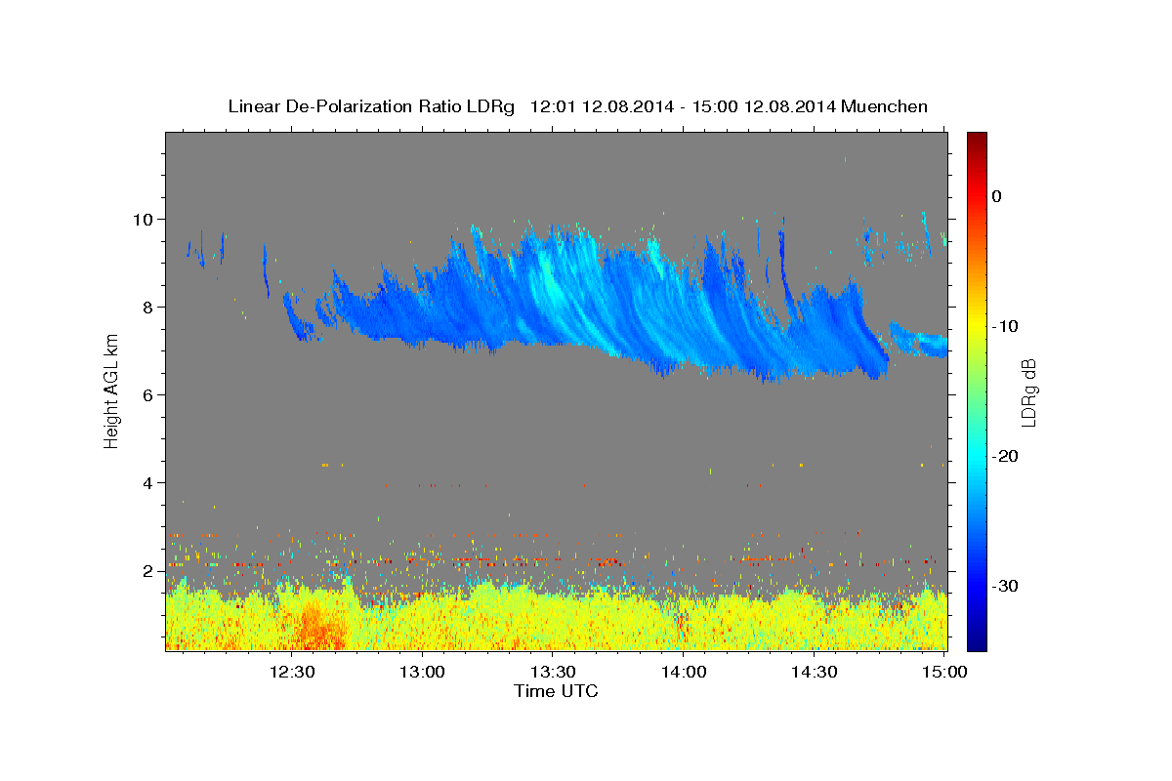Click the 15:00 time tick label
The image size is (1172, 781).
pyautogui.click(x=944, y=672)
